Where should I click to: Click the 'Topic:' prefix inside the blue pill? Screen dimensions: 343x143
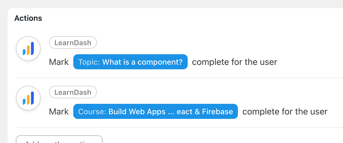click(89, 62)
